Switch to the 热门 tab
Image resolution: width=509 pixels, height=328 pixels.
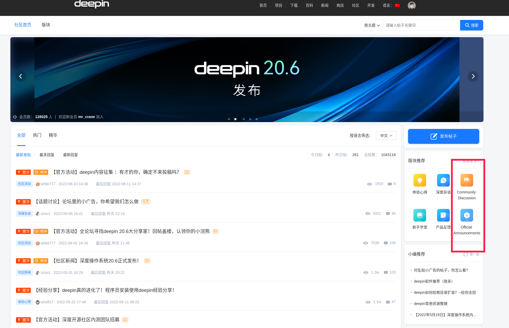(37, 135)
